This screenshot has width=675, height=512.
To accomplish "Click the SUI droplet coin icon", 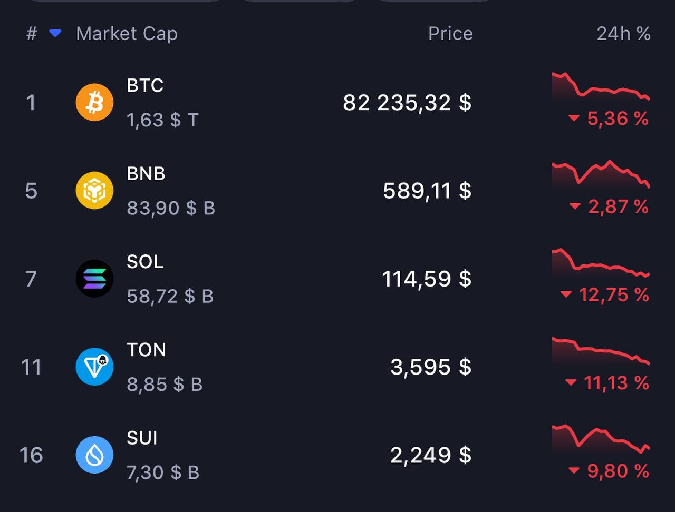I will tap(94, 455).
